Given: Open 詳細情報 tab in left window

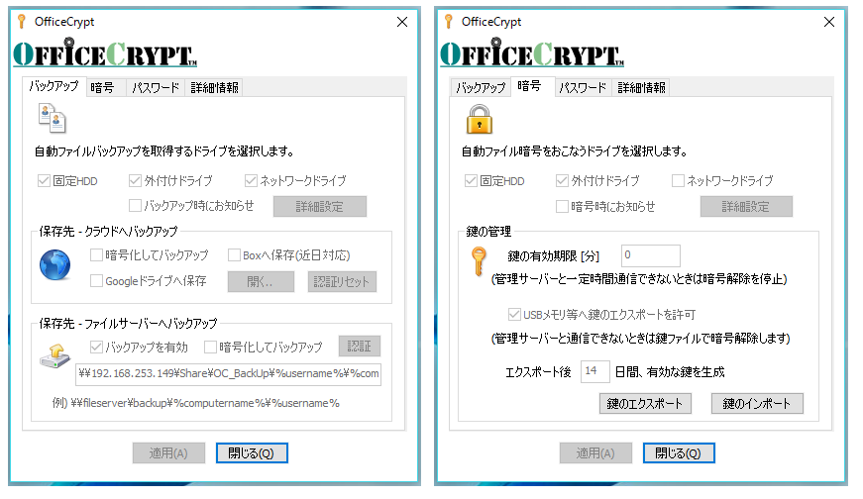Looking at the screenshot, I should [215, 88].
